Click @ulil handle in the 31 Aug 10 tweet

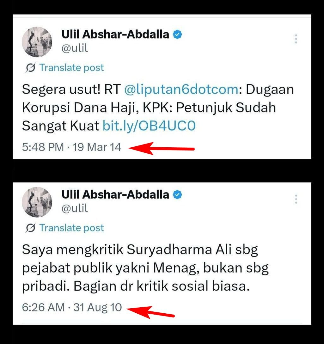click(75, 208)
